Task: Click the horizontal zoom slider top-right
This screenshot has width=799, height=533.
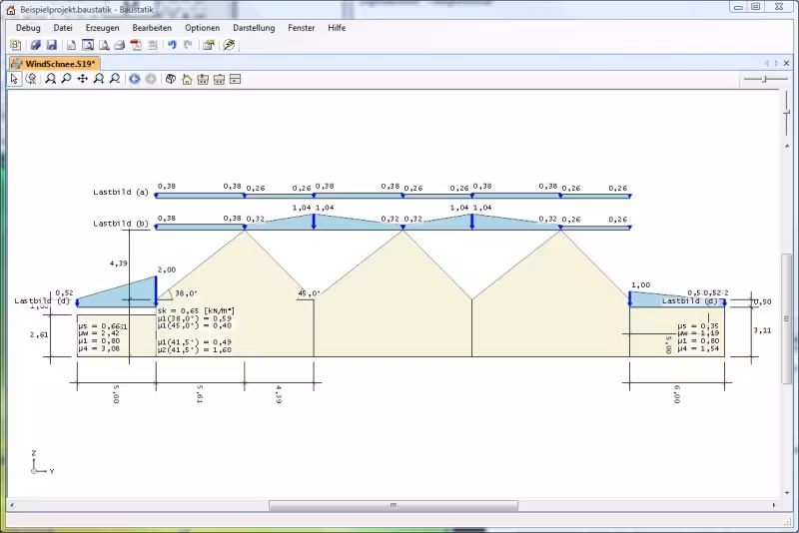Action: point(766,79)
